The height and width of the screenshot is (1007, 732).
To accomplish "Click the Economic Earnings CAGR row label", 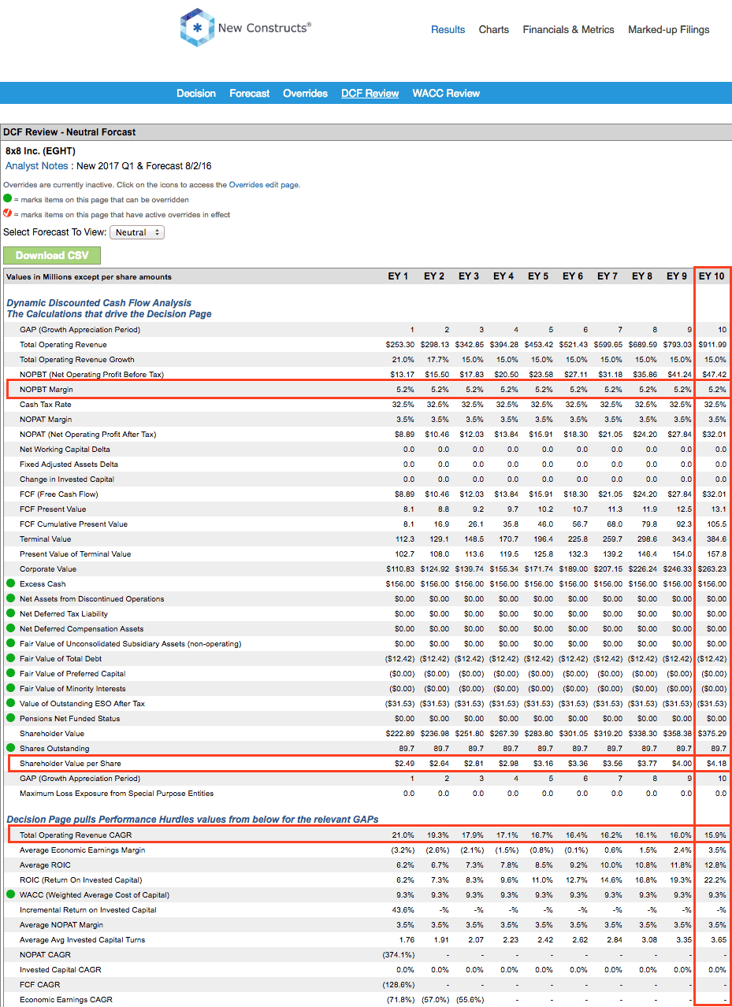I will pyautogui.click(x=66, y=999).
